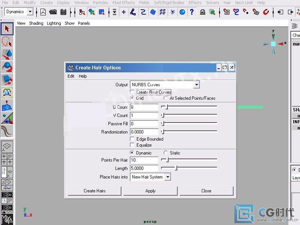
Task: Click the Length value field
Action: [144, 168]
